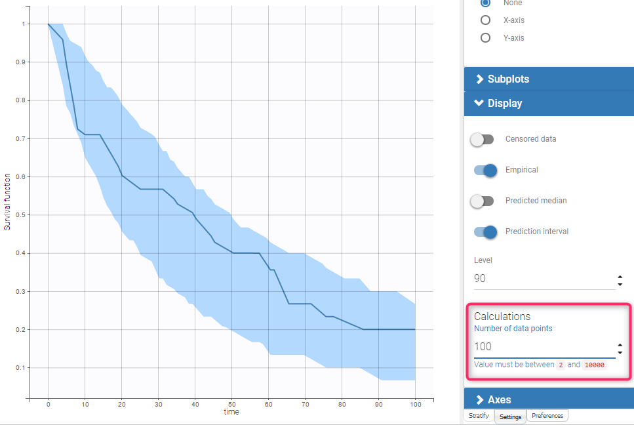Viewport: 634px width, 425px height.
Task: Expand the Axes panel
Action: click(x=549, y=399)
